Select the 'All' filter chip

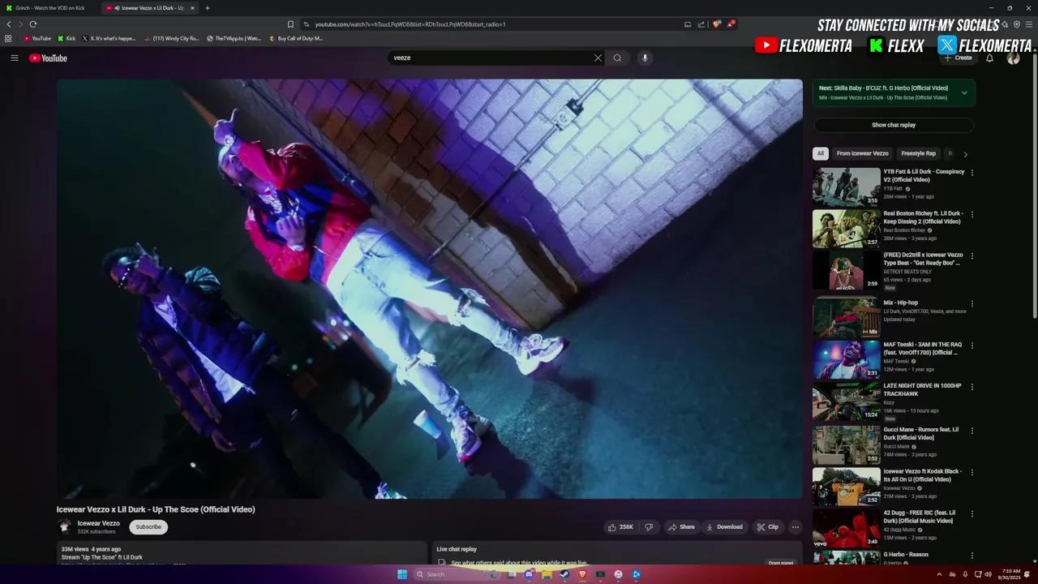(x=821, y=153)
